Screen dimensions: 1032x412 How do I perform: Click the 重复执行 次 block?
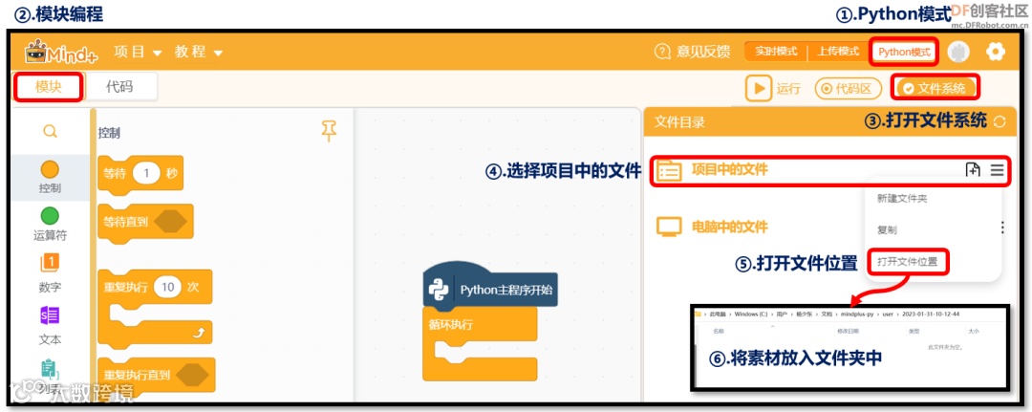pos(155,307)
